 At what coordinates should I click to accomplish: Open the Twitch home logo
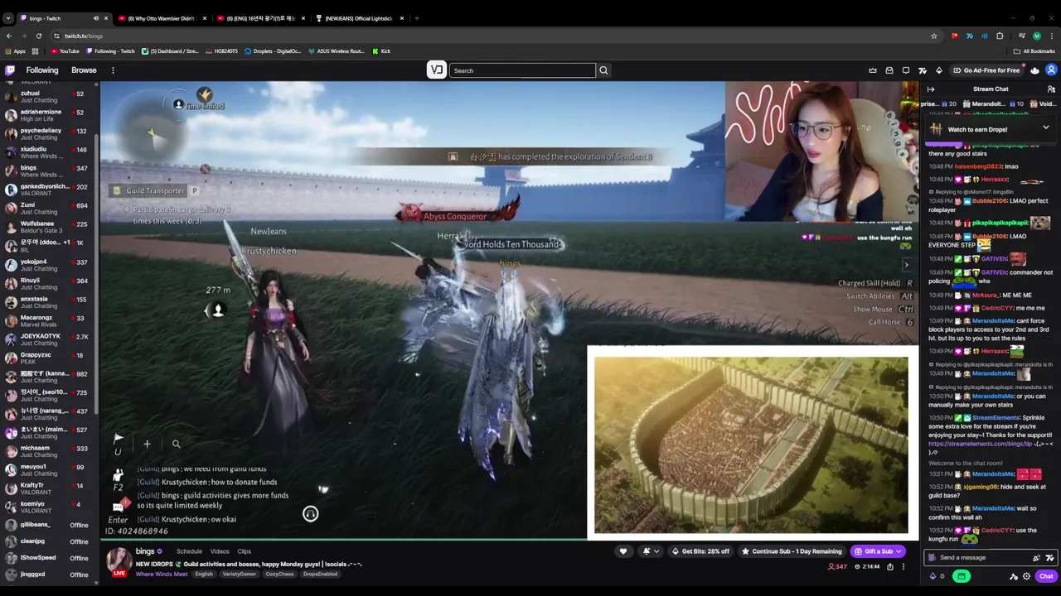pyautogui.click(x=10, y=70)
